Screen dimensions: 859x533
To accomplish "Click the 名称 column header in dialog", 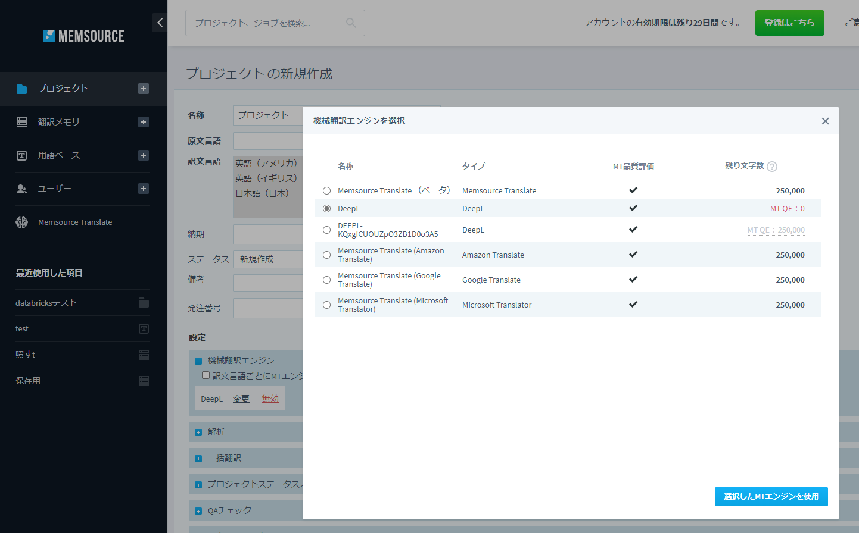I will click(346, 167).
